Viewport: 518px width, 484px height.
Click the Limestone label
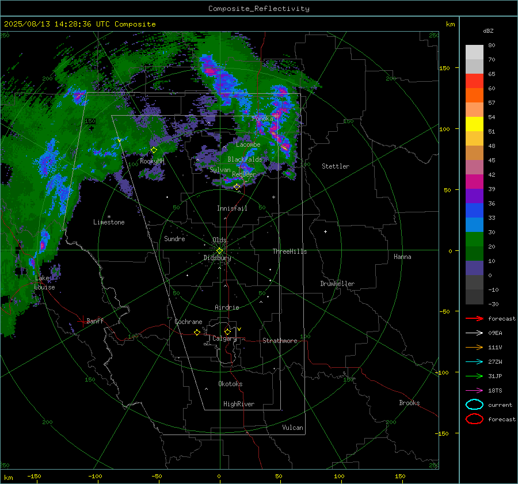[109, 222]
